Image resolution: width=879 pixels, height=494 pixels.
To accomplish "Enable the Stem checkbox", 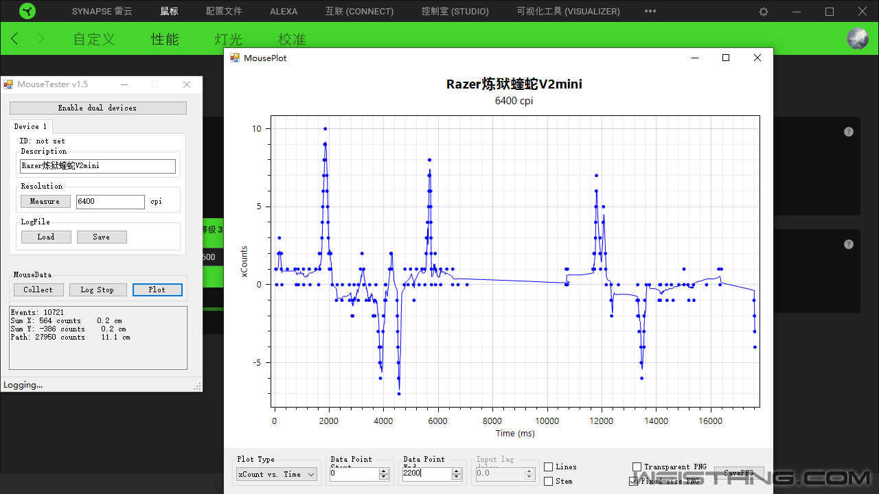I will tap(548, 481).
